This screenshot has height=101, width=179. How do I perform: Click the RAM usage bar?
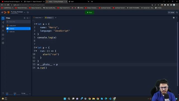[17, 95]
